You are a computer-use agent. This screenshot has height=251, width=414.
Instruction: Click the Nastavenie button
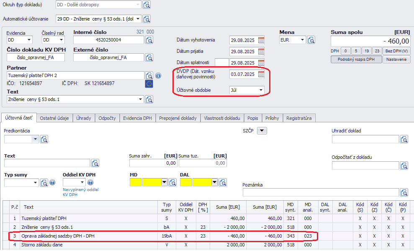[x=396, y=60]
